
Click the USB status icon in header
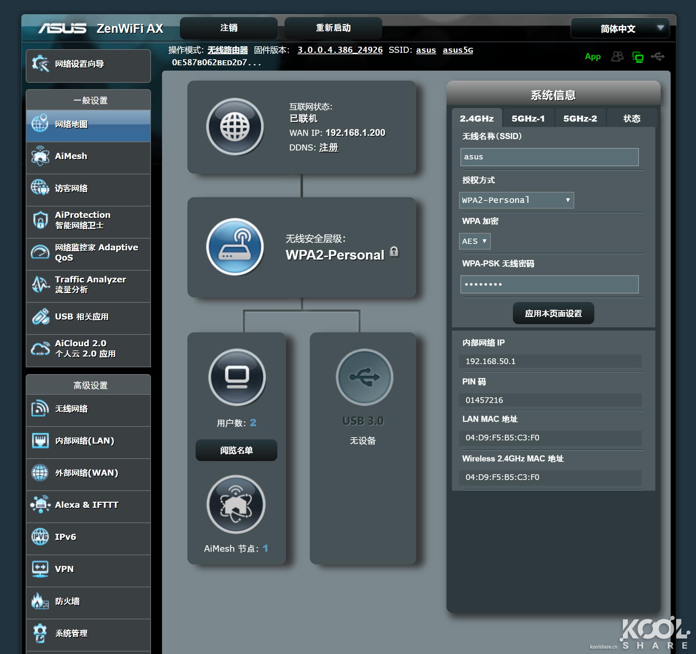click(659, 57)
